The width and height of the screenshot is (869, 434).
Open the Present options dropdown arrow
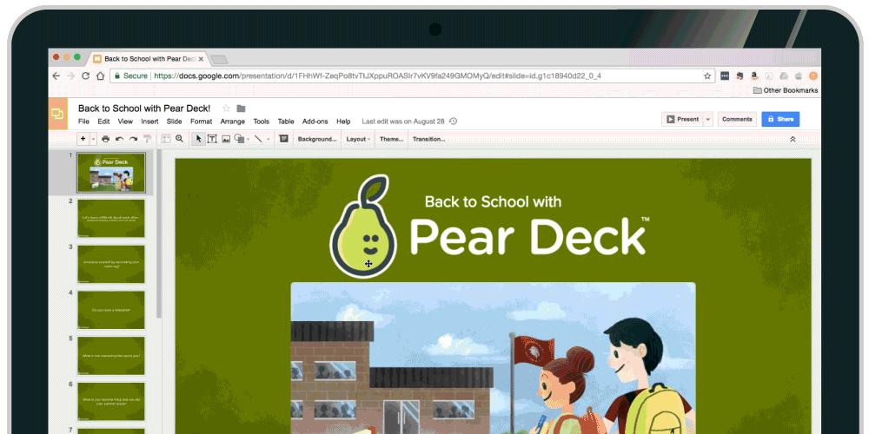click(707, 119)
